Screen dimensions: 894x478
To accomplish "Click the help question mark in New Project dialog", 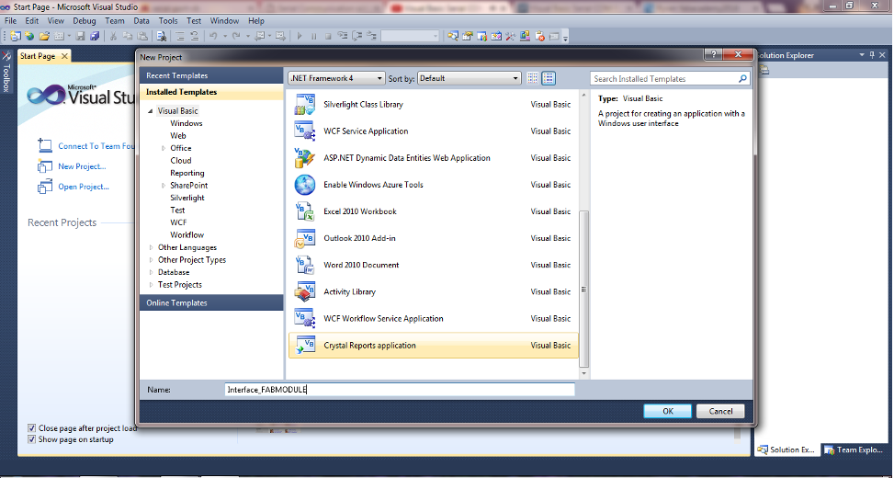I will point(713,54).
